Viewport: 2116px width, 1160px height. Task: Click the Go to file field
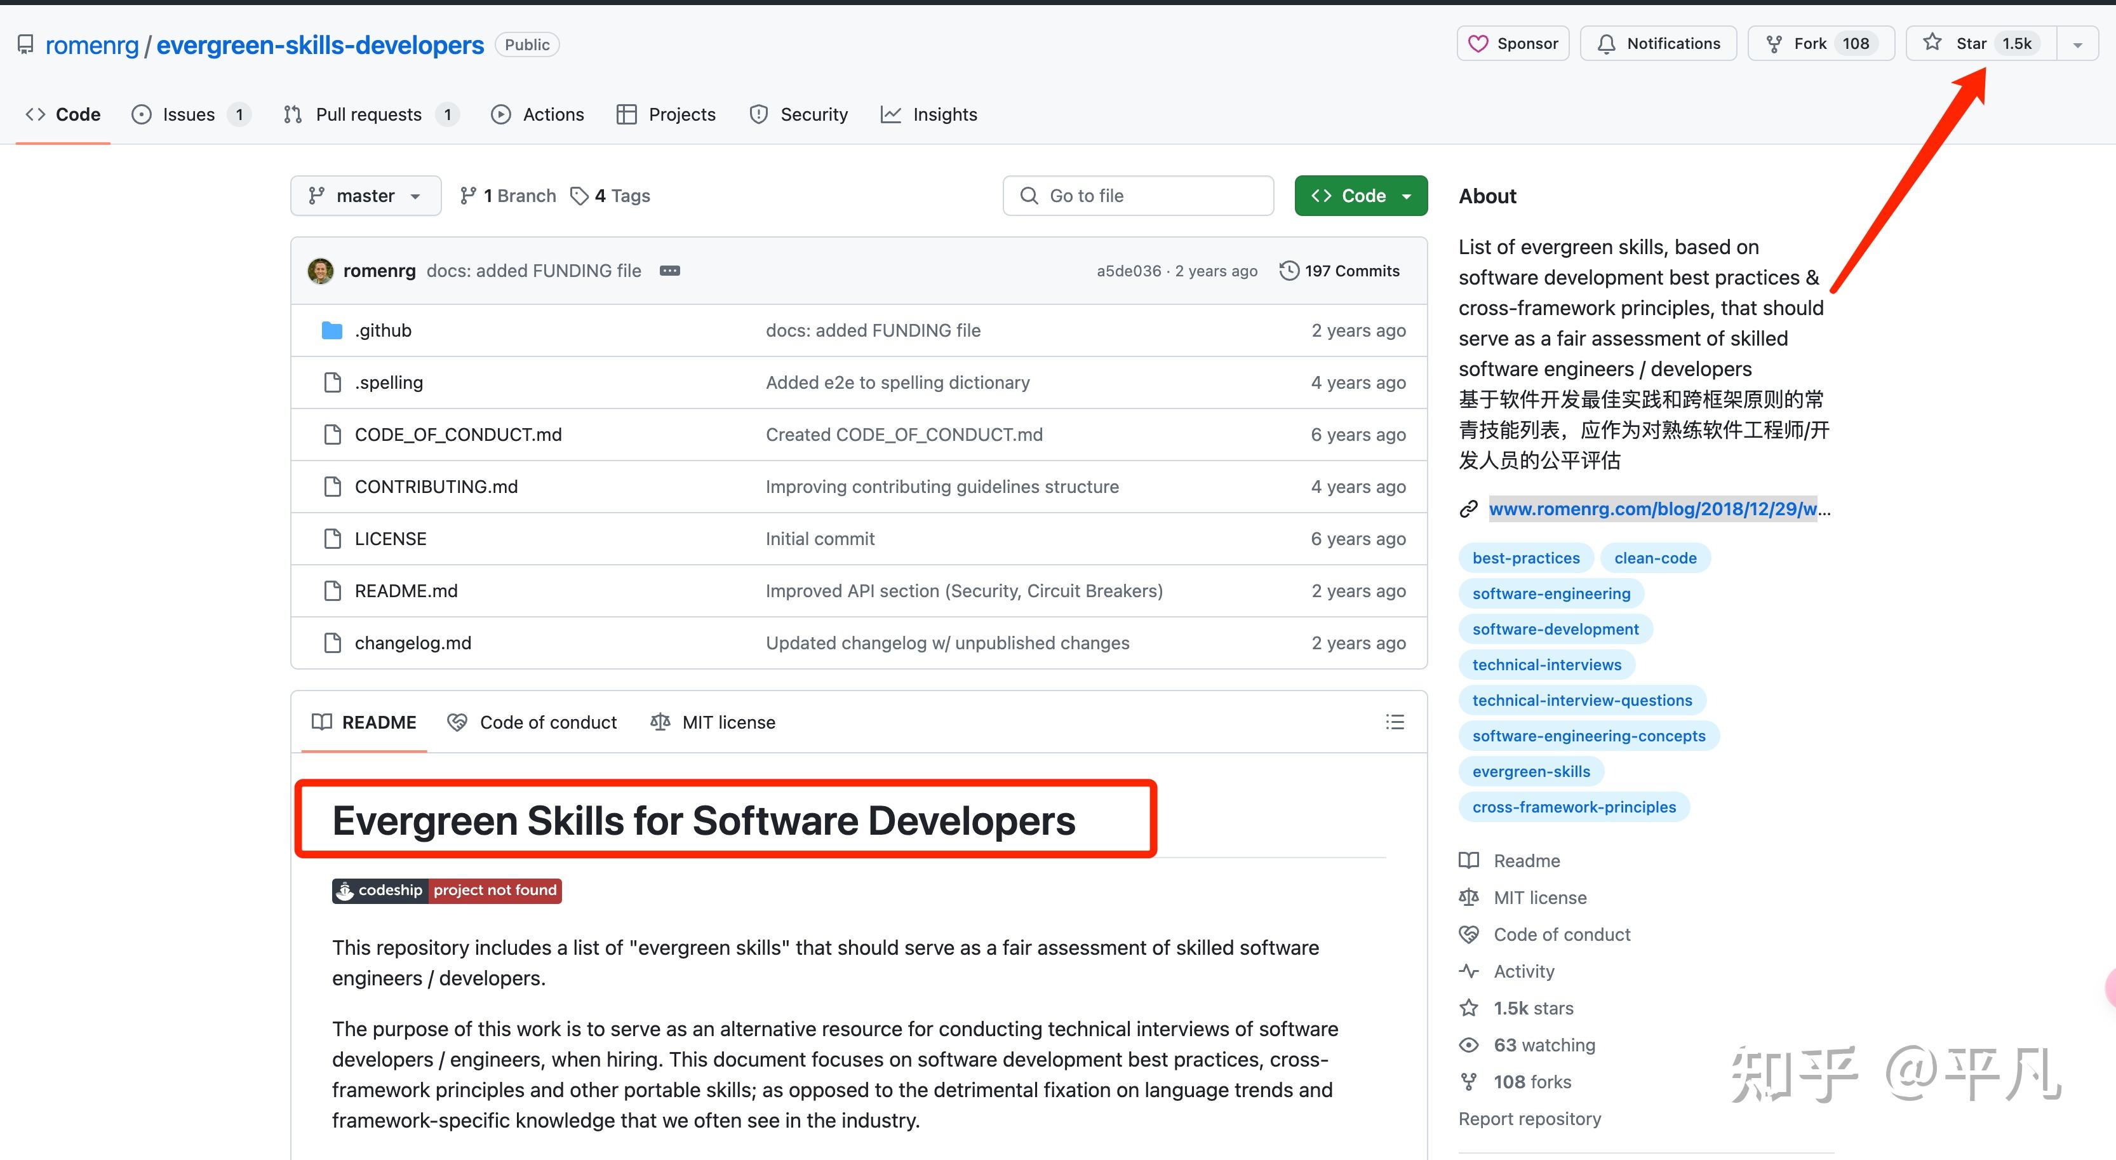tap(1137, 196)
